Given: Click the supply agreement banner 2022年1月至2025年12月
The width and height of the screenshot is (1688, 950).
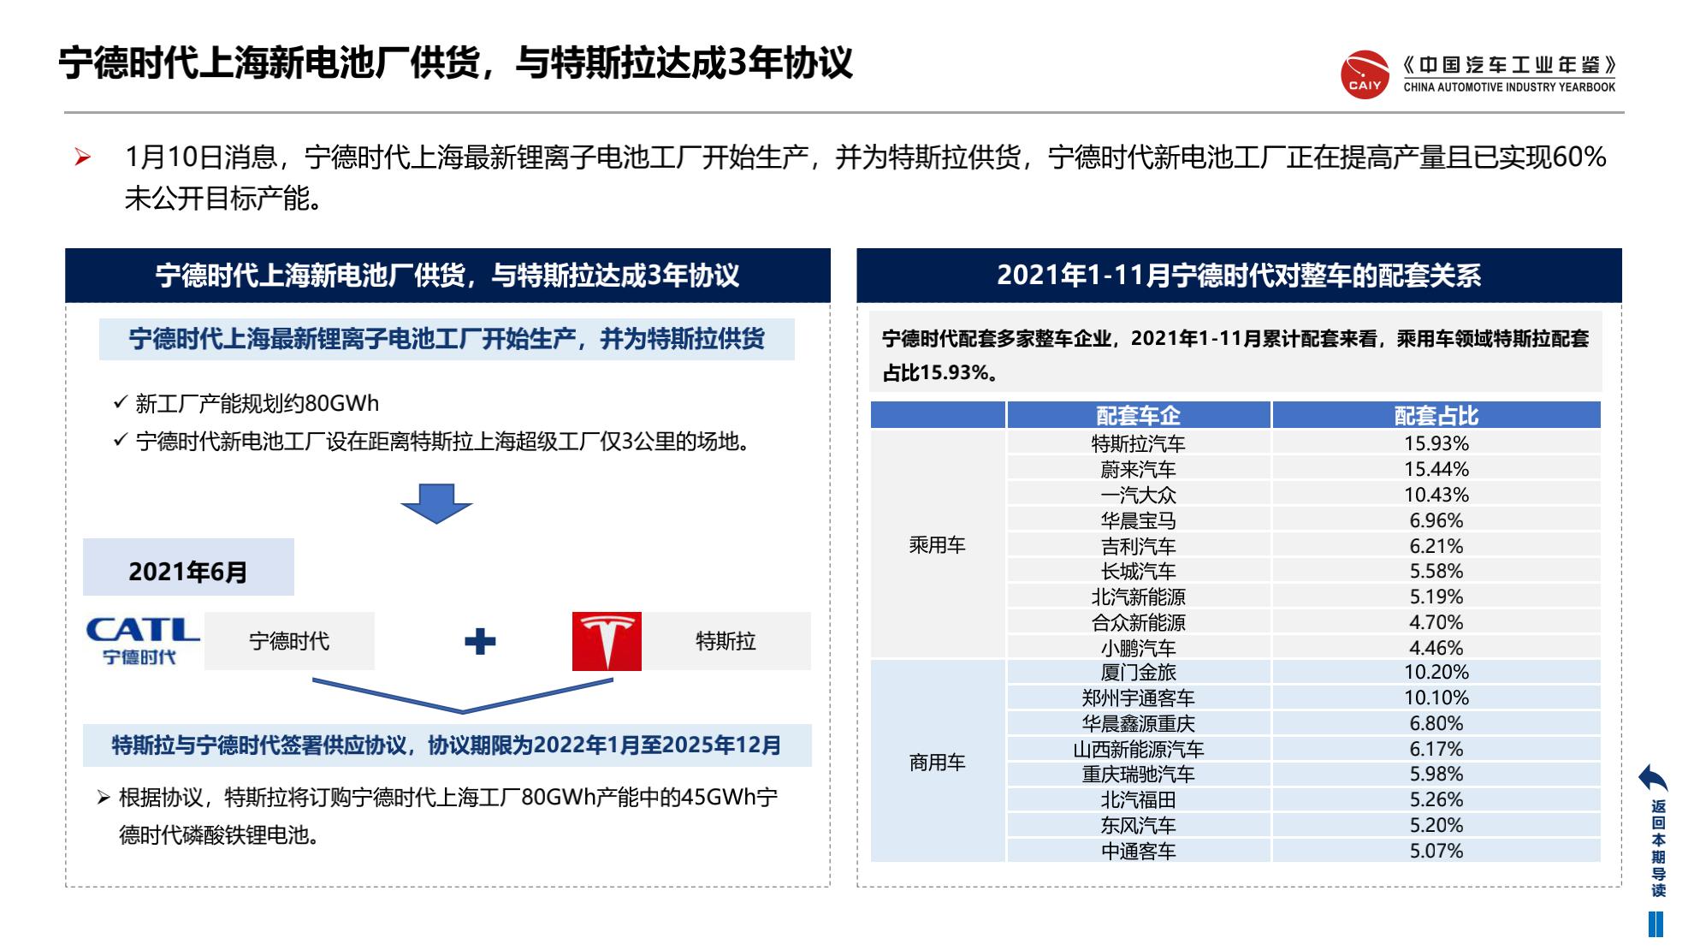Looking at the screenshot, I should (447, 745).
